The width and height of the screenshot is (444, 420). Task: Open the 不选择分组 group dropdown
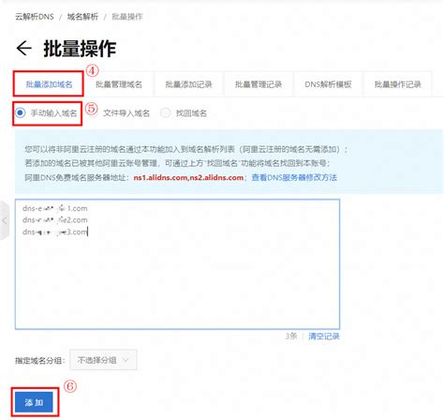click(x=103, y=360)
